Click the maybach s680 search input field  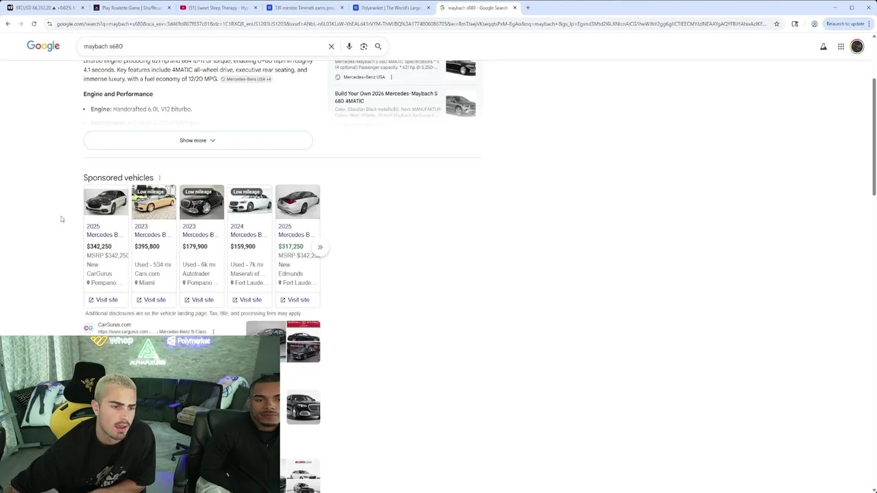click(x=203, y=47)
